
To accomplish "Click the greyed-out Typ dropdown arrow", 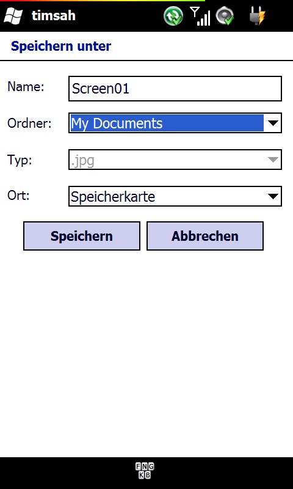I will click(273, 160).
